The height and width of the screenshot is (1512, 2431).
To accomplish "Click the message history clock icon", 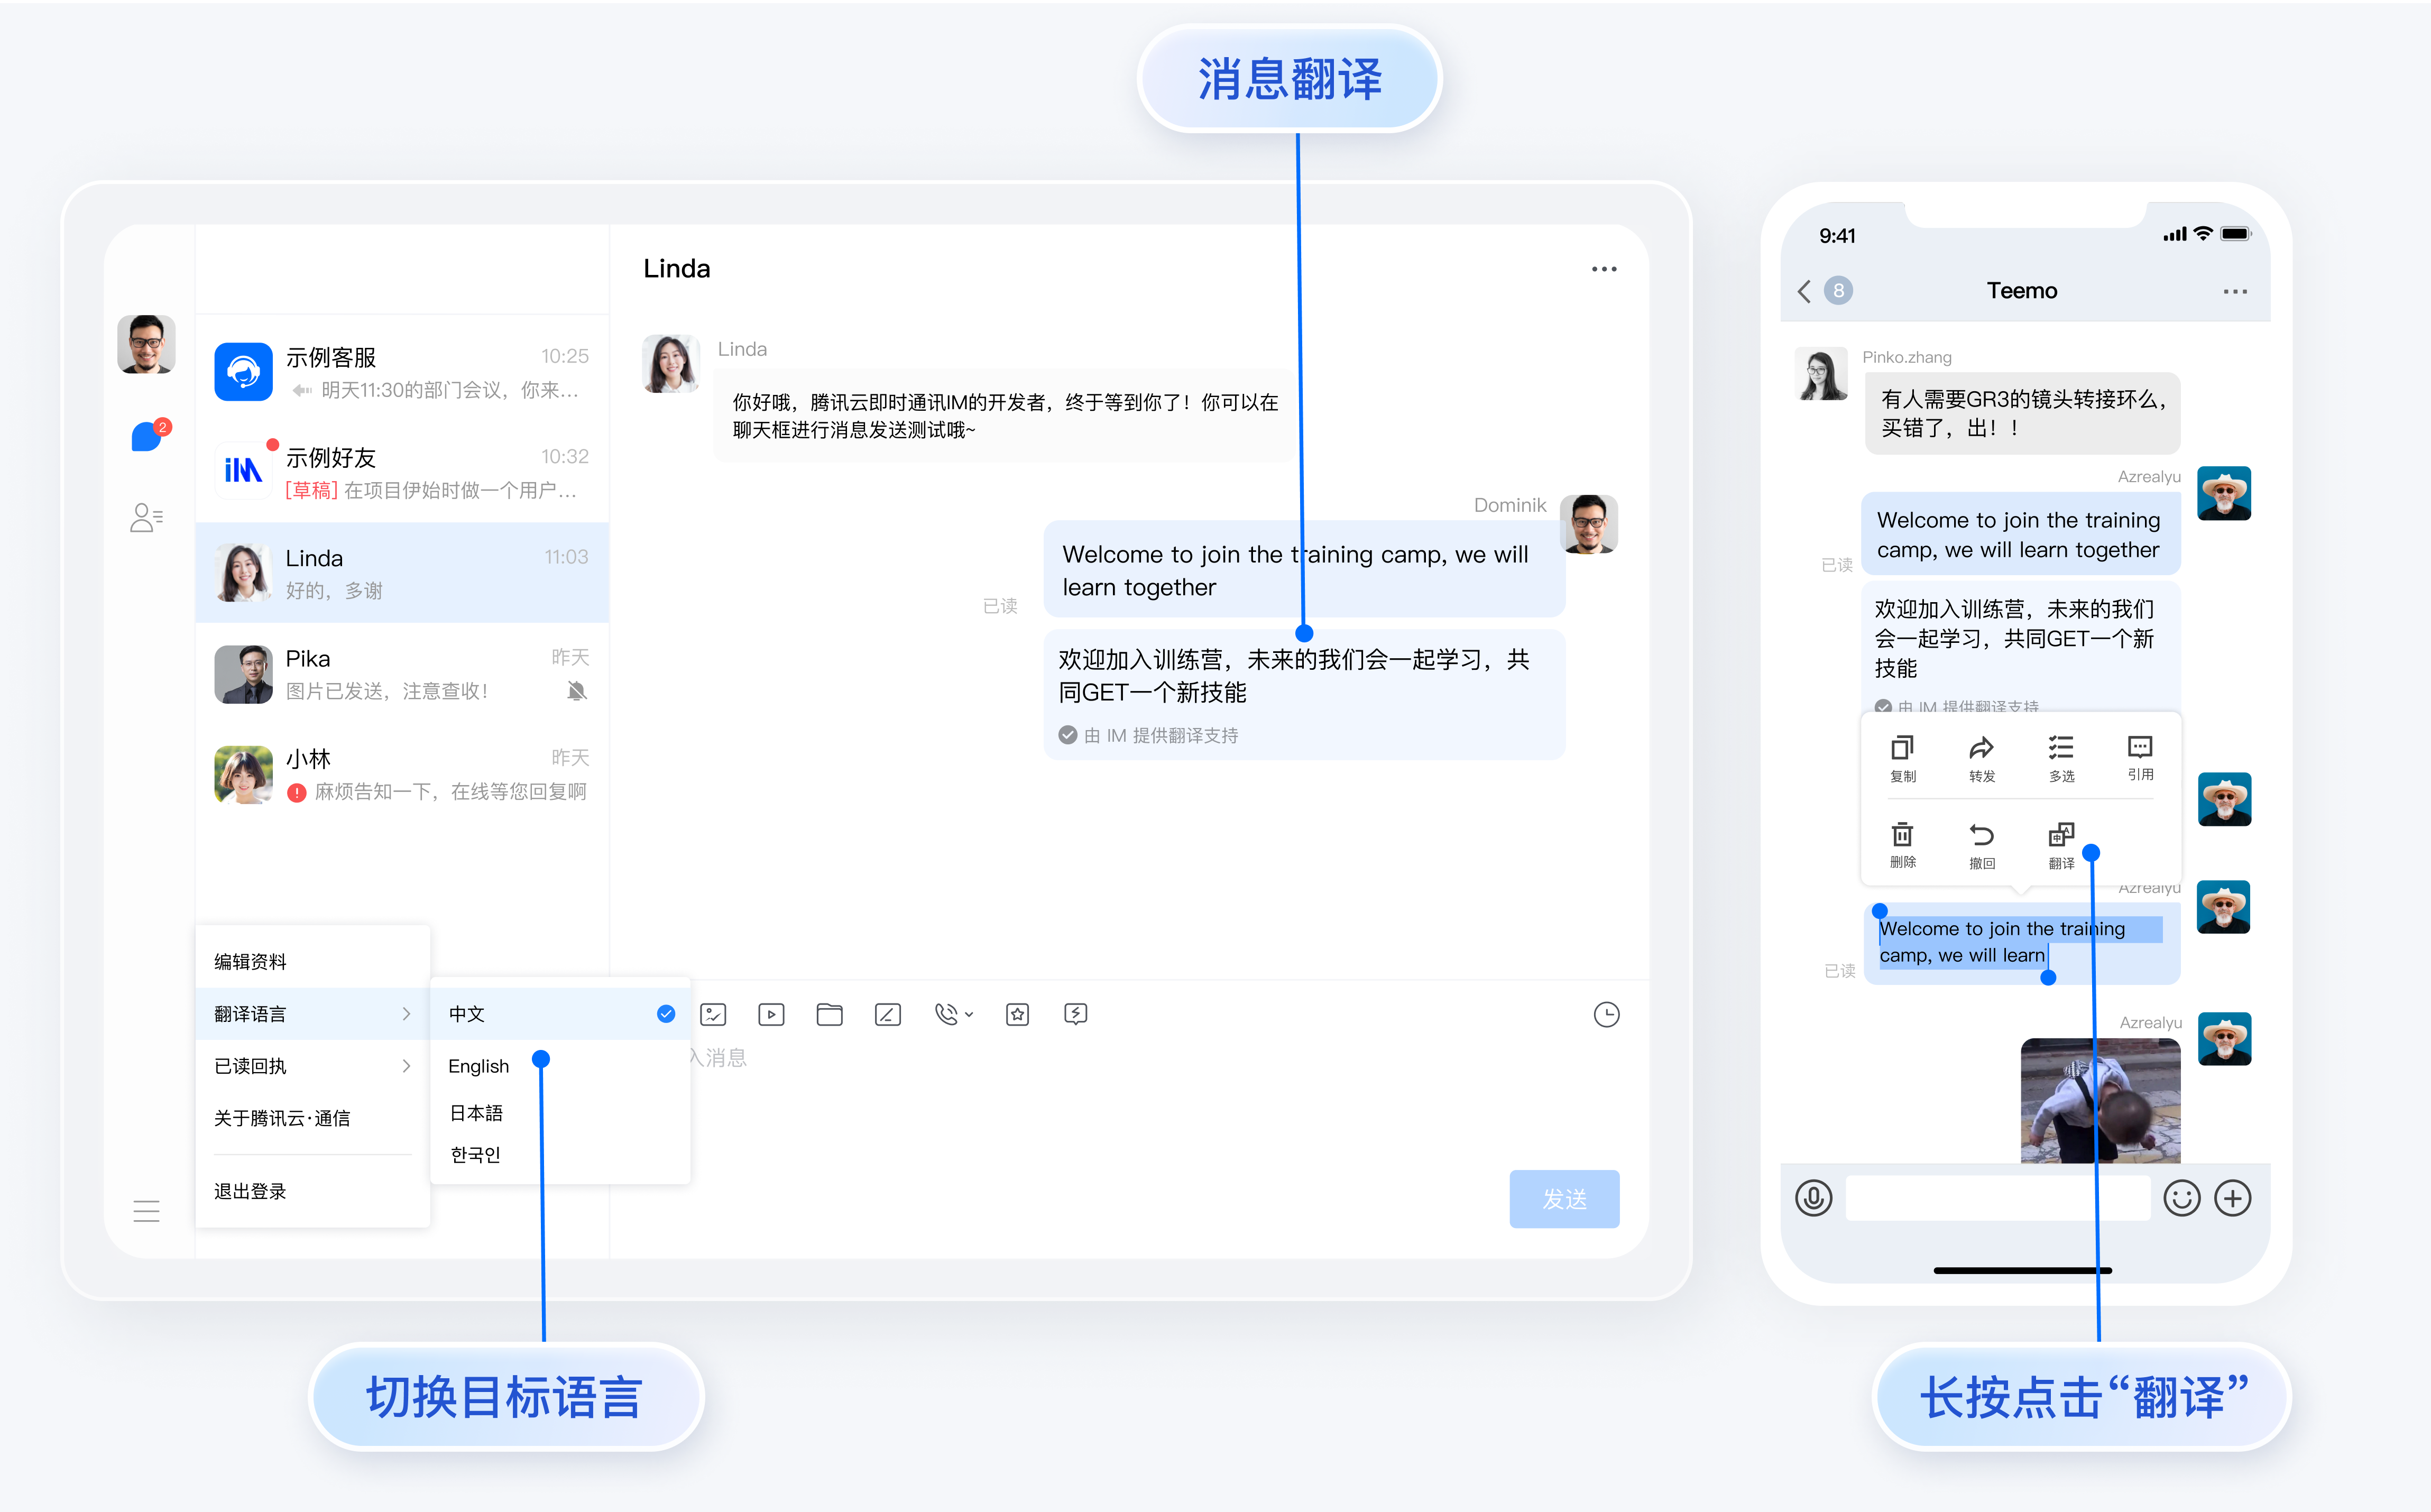I will tap(1606, 1014).
